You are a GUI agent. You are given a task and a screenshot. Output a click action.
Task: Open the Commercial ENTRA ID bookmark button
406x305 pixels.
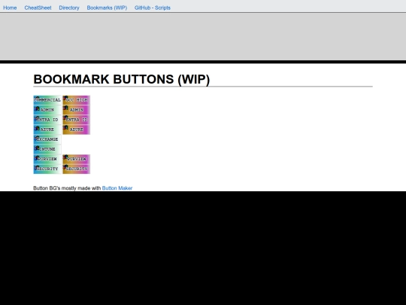47,120
